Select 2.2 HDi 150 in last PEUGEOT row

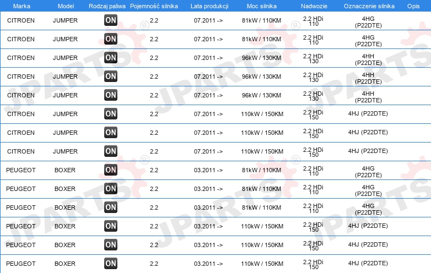pyautogui.click(x=313, y=265)
